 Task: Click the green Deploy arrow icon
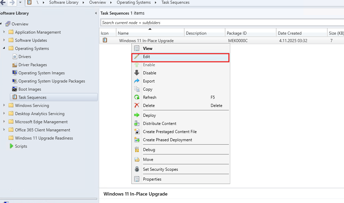tap(137, 115)
